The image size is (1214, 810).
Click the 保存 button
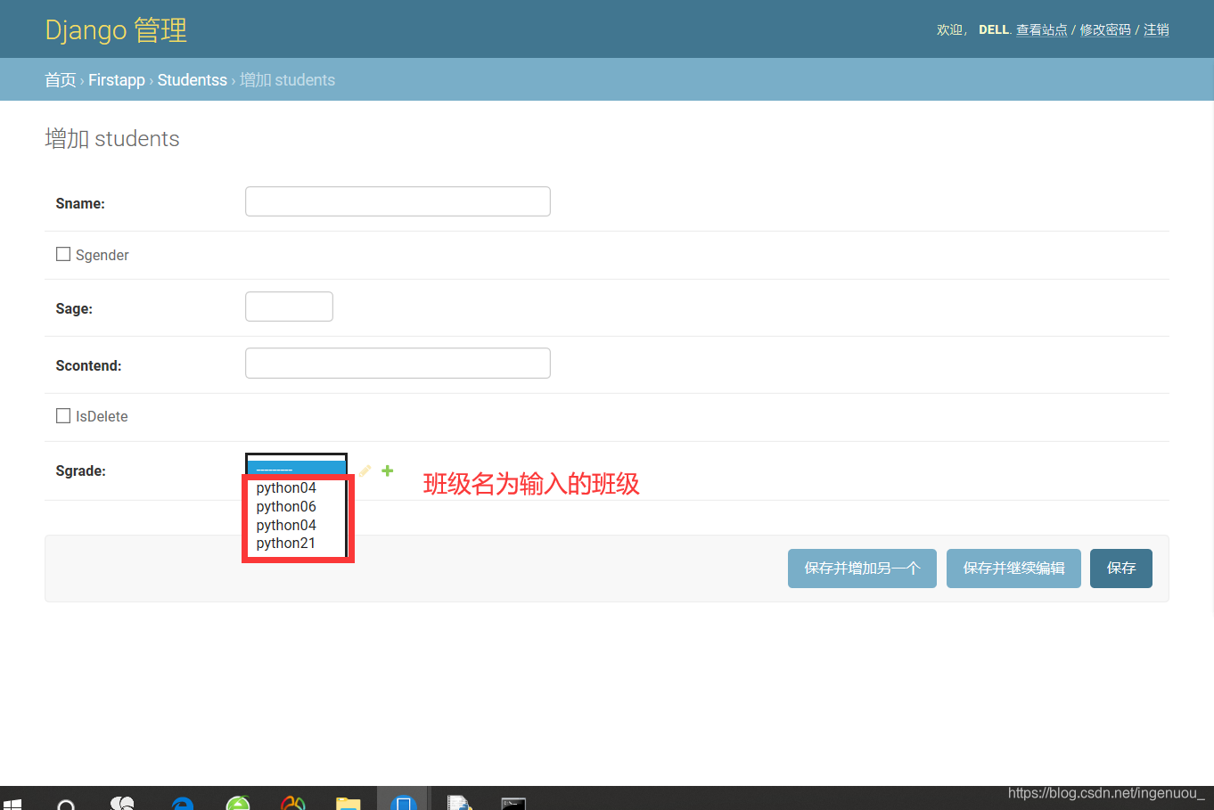(1121, 569)
